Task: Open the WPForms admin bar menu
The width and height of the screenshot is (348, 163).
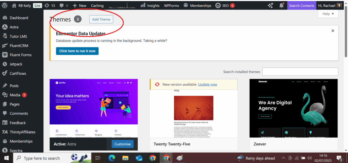Action: click(171, 5)
